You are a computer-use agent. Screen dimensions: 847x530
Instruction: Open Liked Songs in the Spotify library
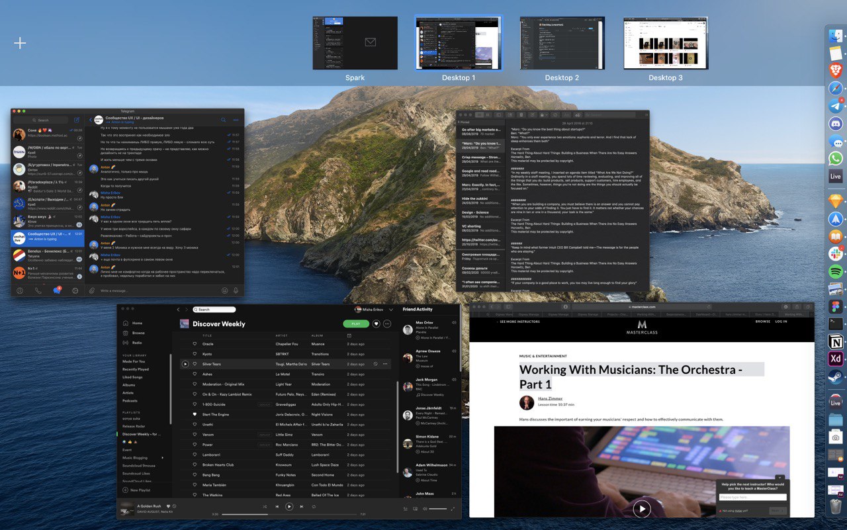click(x=132, y=377)
